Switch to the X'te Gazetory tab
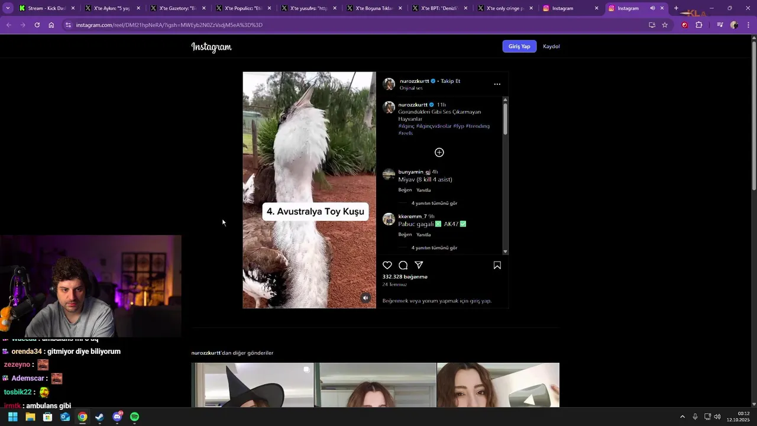 [x=177, y=8]
